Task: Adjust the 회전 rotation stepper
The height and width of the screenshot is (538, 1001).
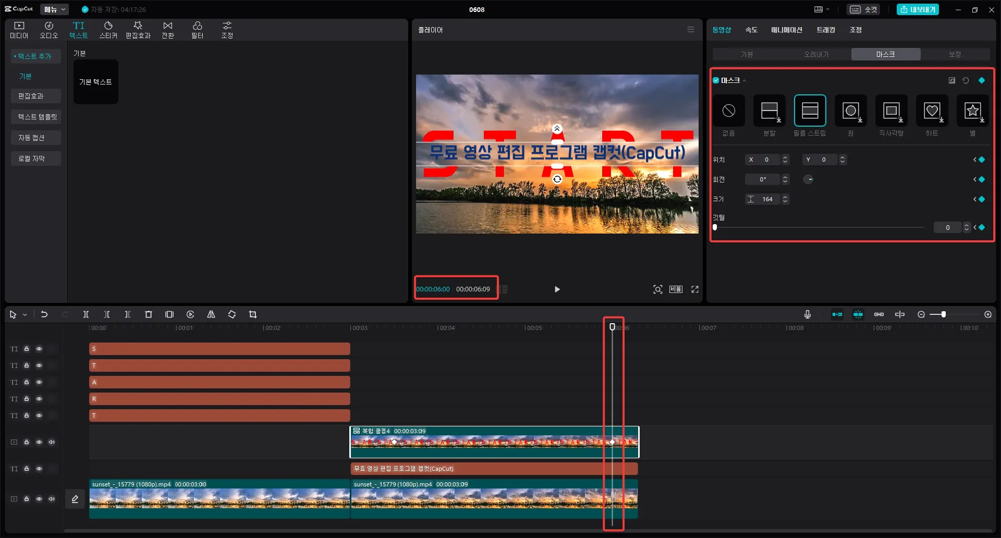Action: click(x=785, y=179)
